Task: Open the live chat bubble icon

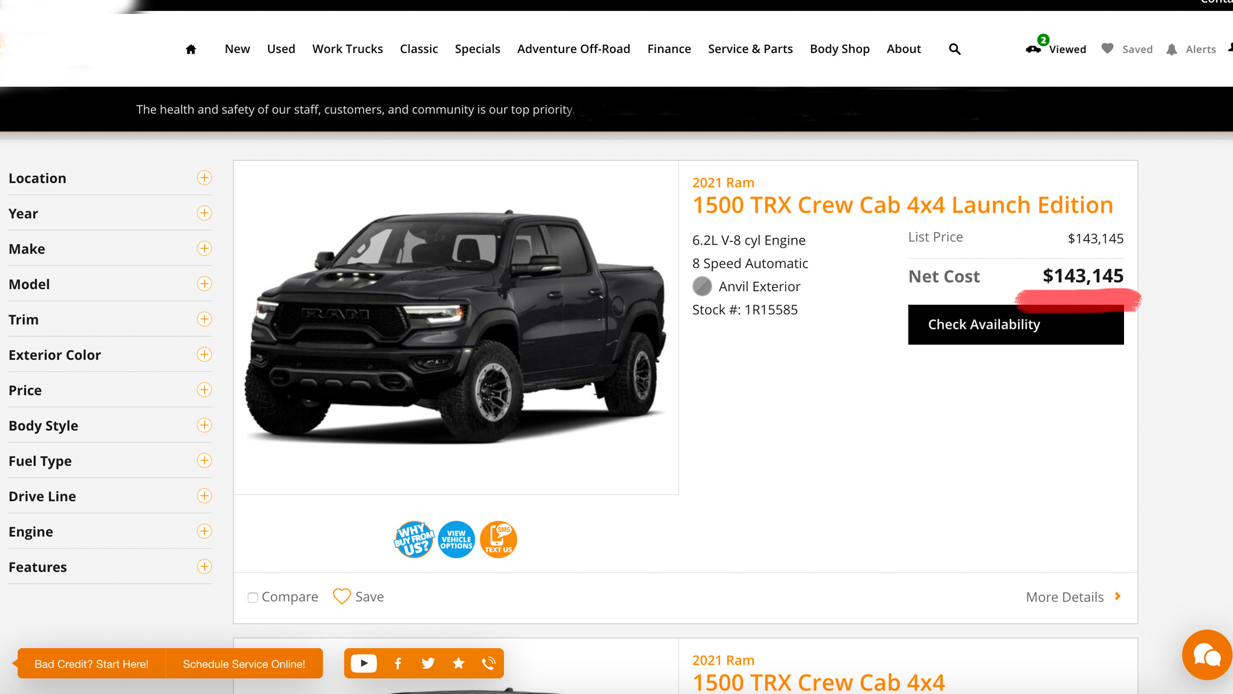Action: 1207,655
